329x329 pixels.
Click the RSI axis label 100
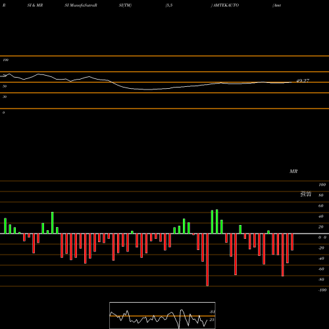coord(5,60)
